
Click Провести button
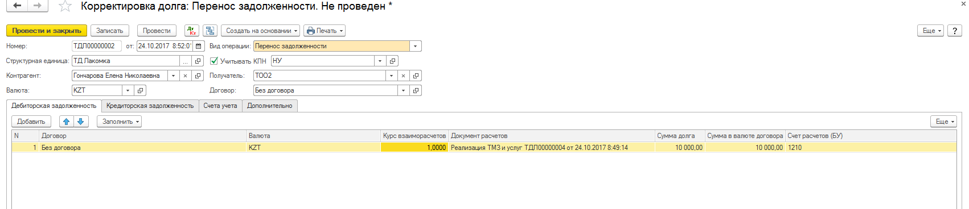pos(157,31)
